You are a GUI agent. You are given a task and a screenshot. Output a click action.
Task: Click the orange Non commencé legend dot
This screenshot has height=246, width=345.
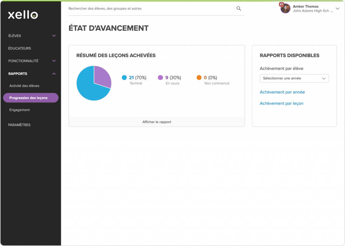pyautogui.click(x=199, y=78)
